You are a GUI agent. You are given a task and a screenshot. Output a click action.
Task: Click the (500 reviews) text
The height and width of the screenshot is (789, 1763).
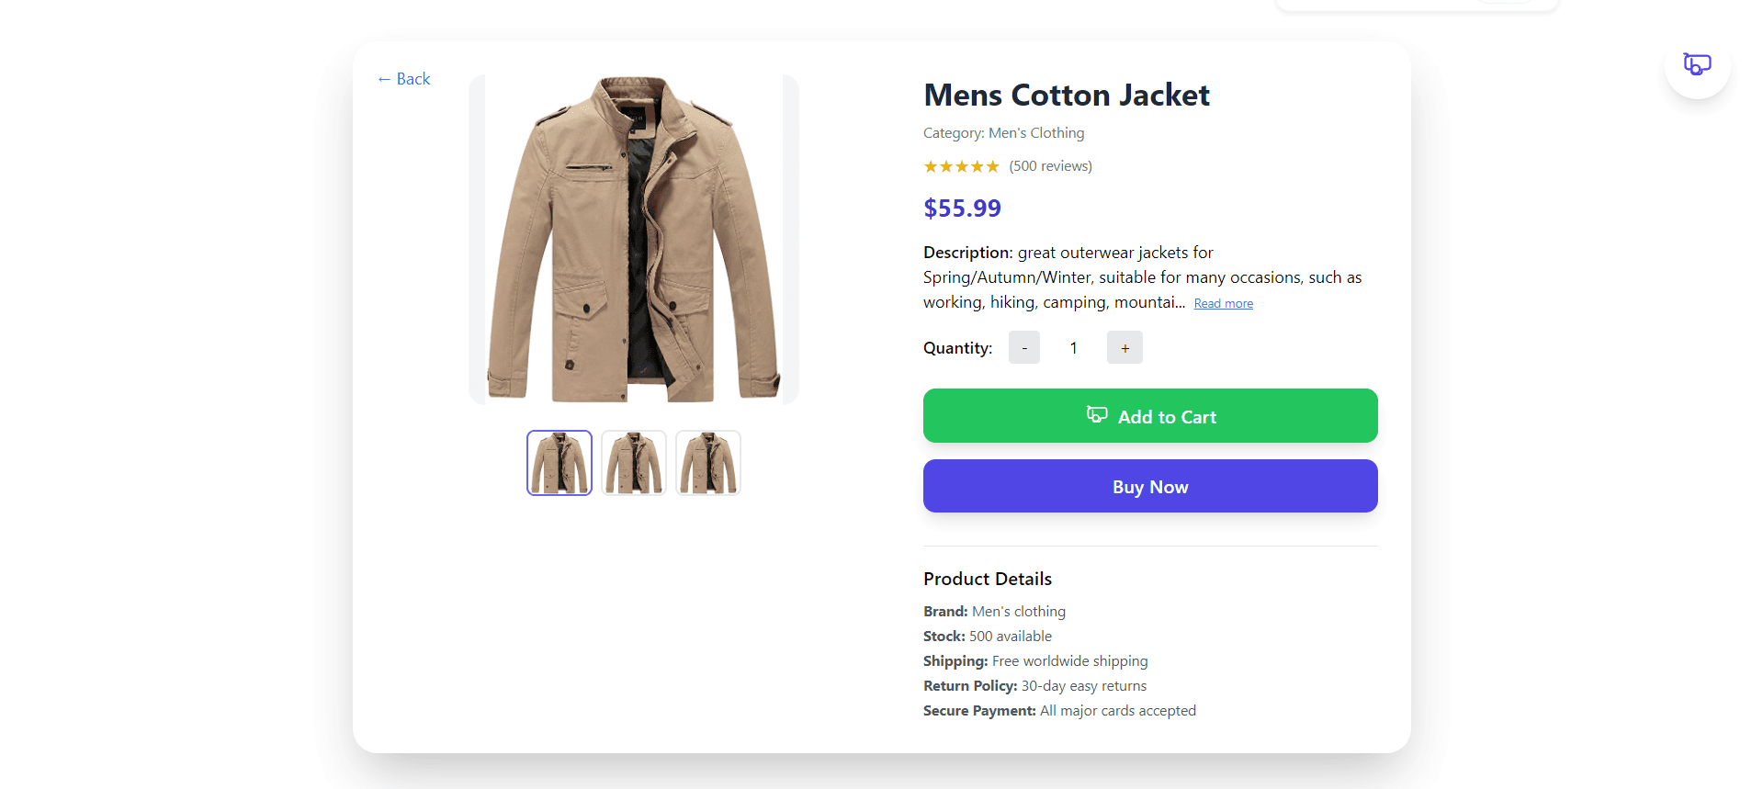[x=1050, y=166]
